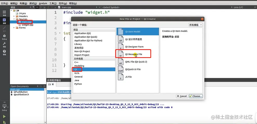Click the Cancel button in dialog
The width and height of the screenshot is (257, 124).
(182, 96)
